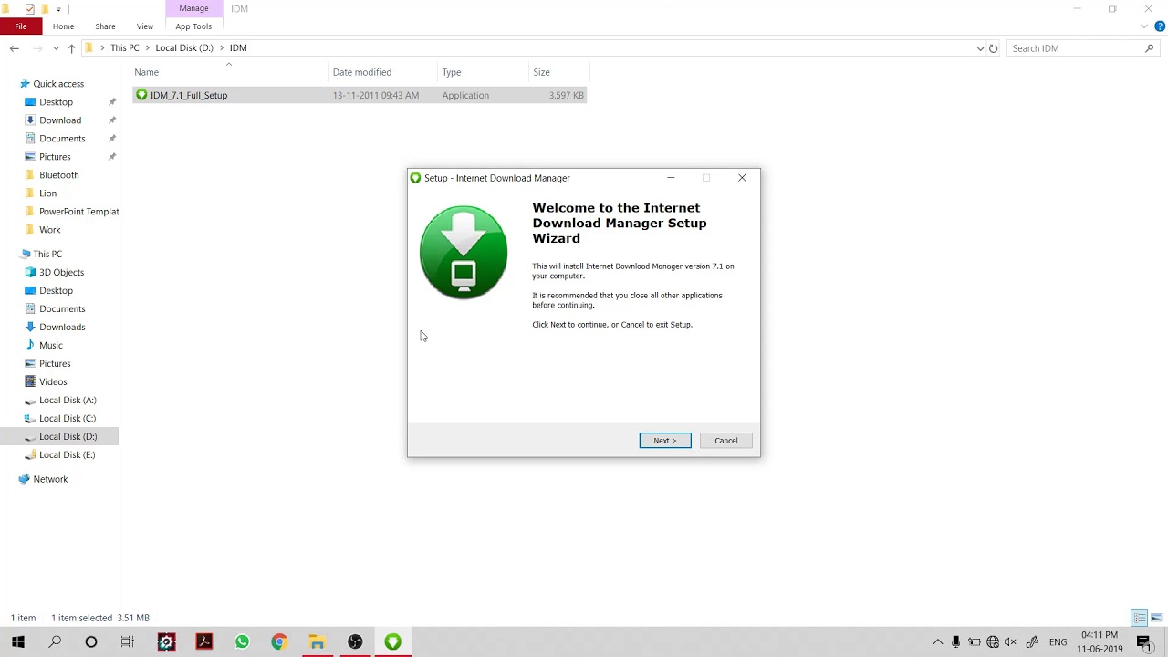Open the Action Center notification icon
The height and width of the screenshot is (657, 1168).
point(1143,642)
